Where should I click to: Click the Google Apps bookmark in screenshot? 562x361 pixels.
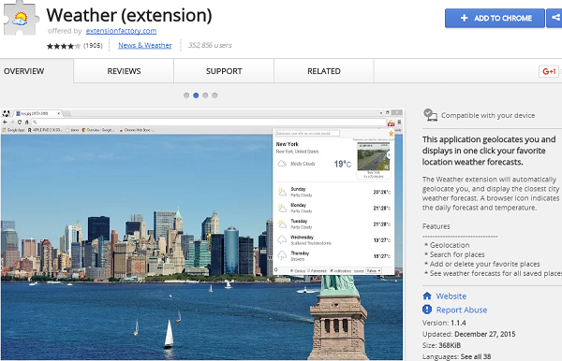pos(13,130)
